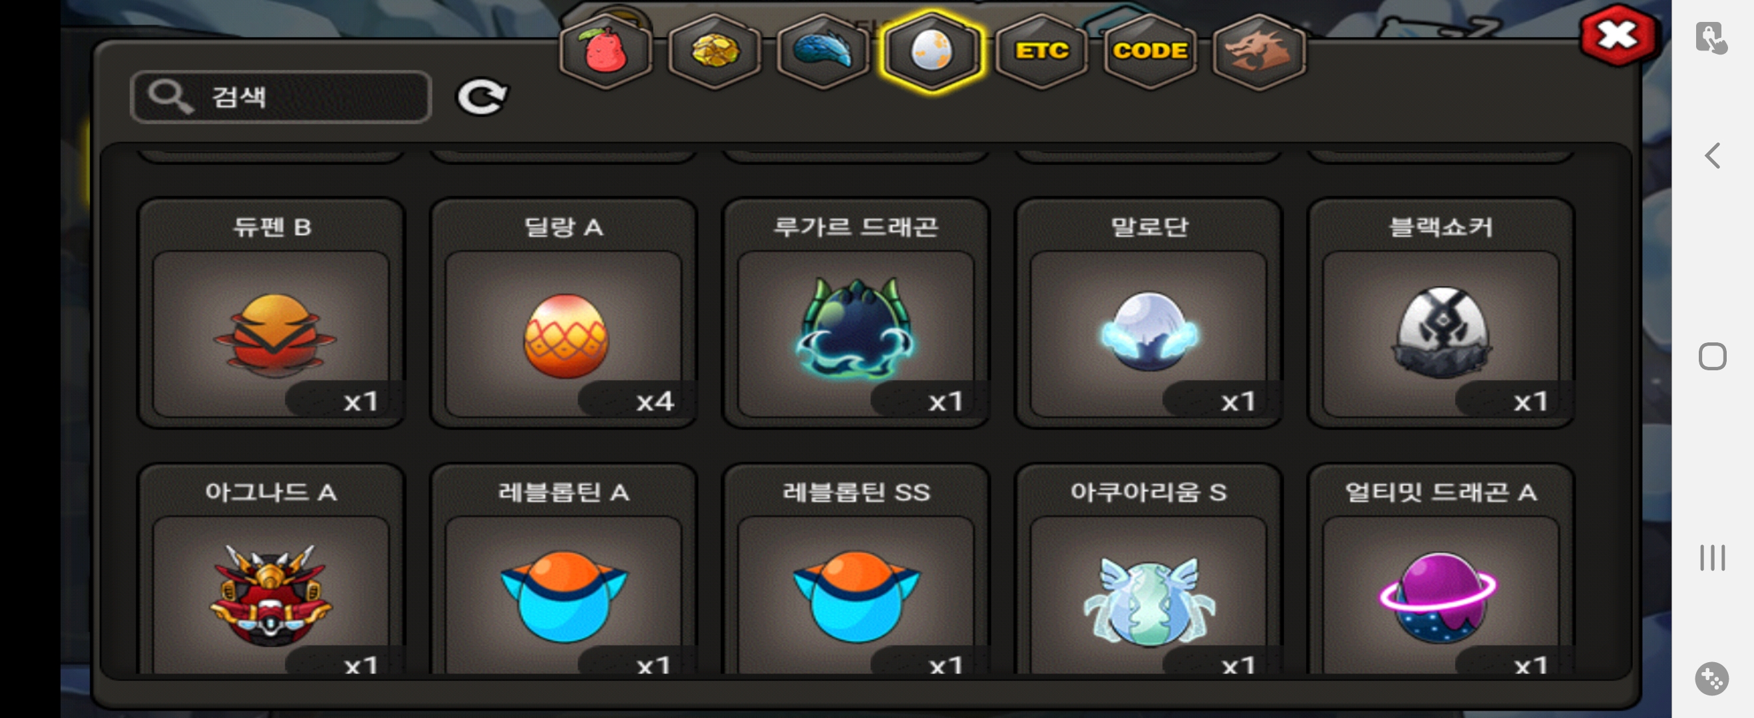
Task: Select the 듀펜 B egg
Action: 271,313
